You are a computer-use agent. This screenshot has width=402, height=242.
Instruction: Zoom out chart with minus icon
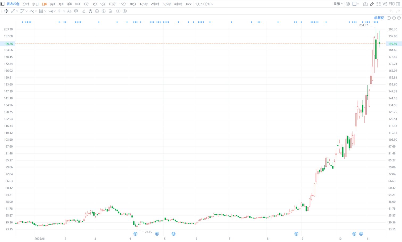click(394, 18)
